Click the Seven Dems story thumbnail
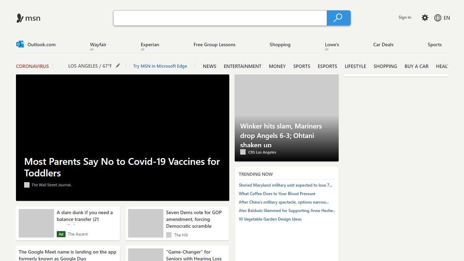The height and width of the screenshot is (261, 464). [146, 223]
